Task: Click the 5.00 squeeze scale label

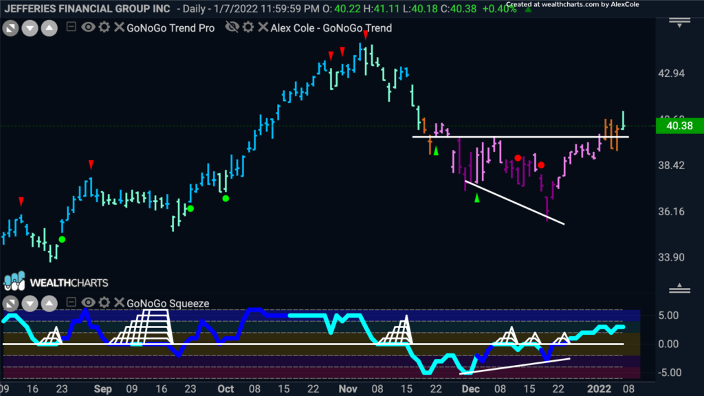Action: [668, 315]
